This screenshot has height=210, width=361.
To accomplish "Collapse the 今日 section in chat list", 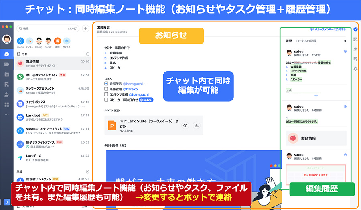I will 87,54.
